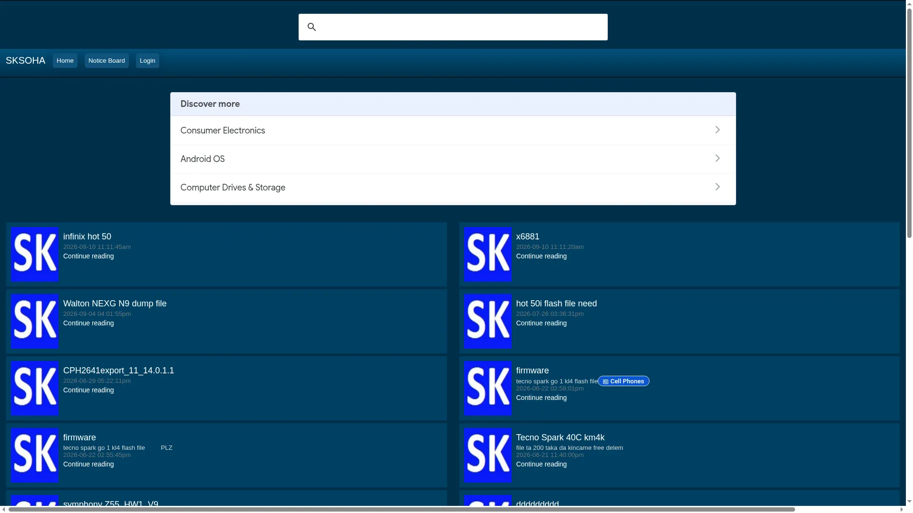The width and height of the screenshot is (913, 513).
Task: Continue reading firmware post dated 02:55:45pm
Action: pos(88,464)
